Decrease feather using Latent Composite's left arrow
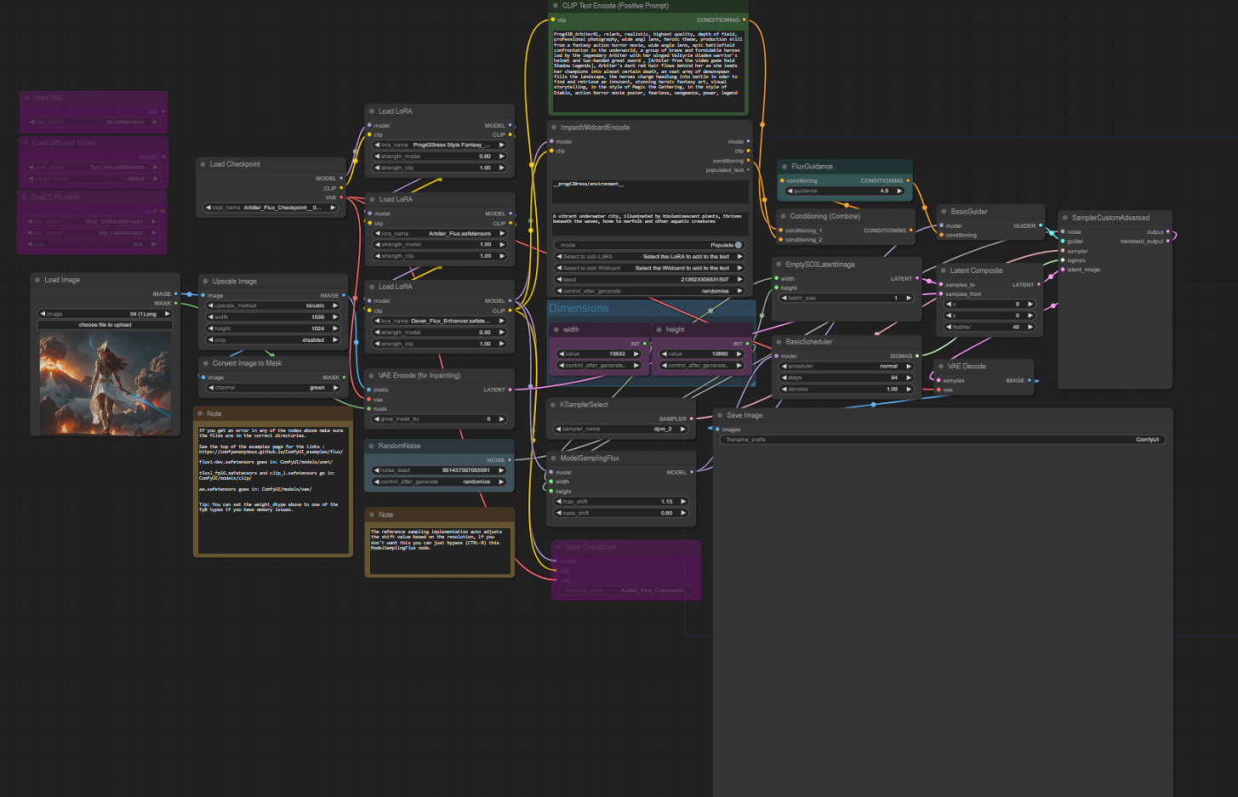 coord(950,327)
